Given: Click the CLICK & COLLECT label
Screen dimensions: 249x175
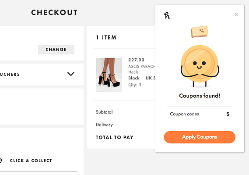Looking at the screenshot, I should tap(31, 161).
